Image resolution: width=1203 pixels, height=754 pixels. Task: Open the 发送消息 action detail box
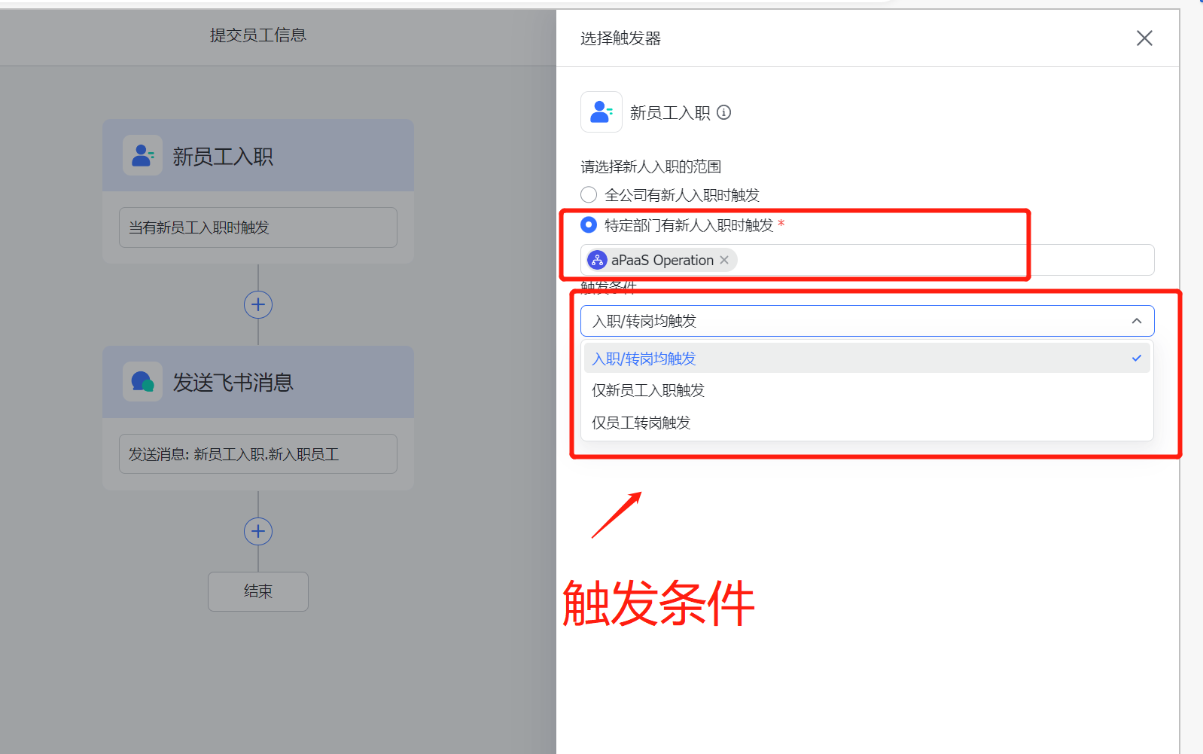point(257,454)
